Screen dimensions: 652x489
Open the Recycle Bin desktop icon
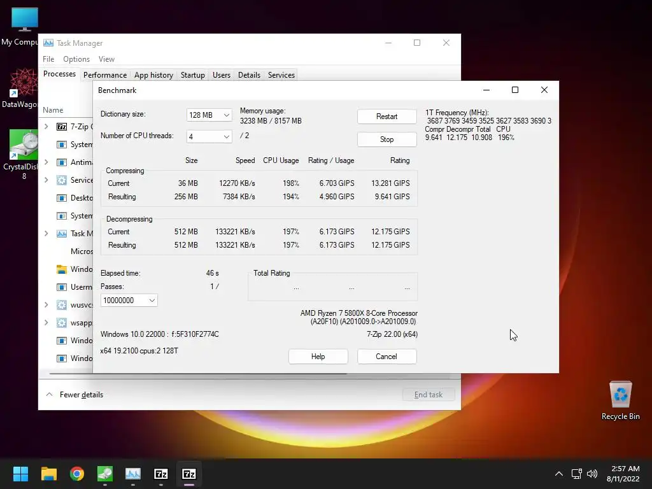click(x=620, y=400)
